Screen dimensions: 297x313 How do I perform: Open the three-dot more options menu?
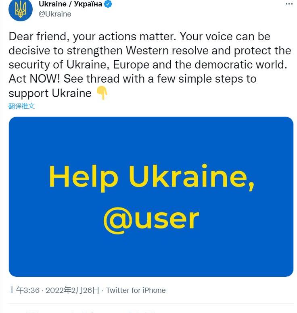[x=289, y=4]
